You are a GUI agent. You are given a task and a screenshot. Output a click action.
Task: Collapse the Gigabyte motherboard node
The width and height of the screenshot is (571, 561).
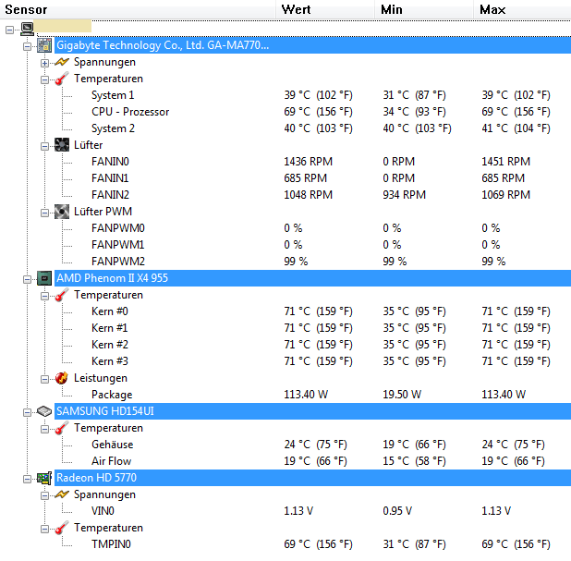28,46
